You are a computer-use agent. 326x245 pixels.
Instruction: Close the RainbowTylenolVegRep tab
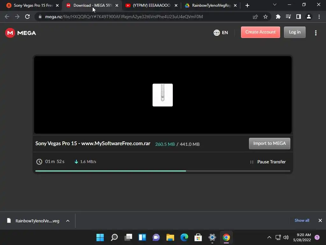tap(235, 6)
